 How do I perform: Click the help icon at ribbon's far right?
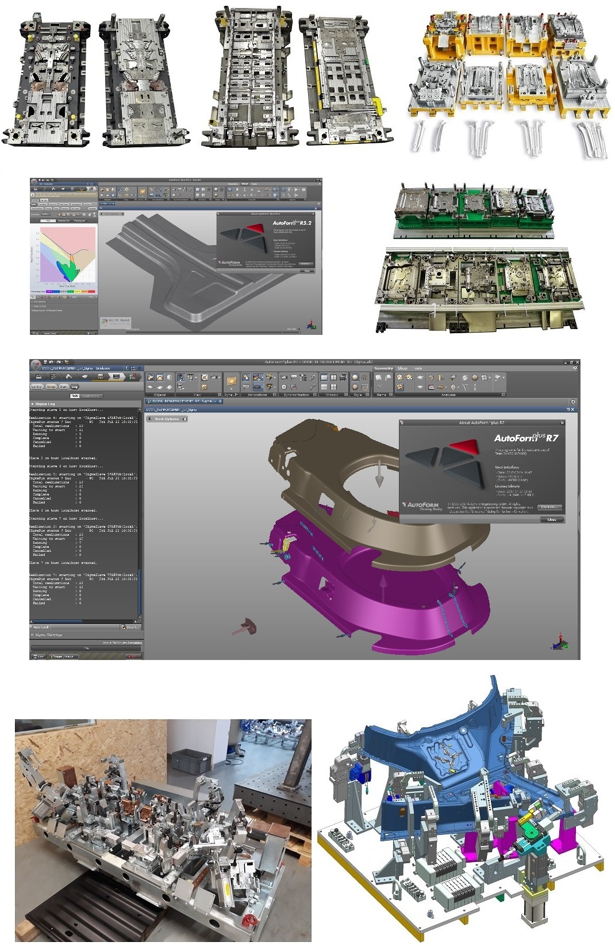coord(575,368)
